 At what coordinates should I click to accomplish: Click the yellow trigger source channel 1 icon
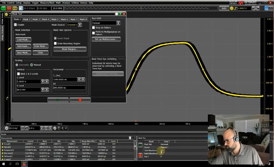(232, 8)
